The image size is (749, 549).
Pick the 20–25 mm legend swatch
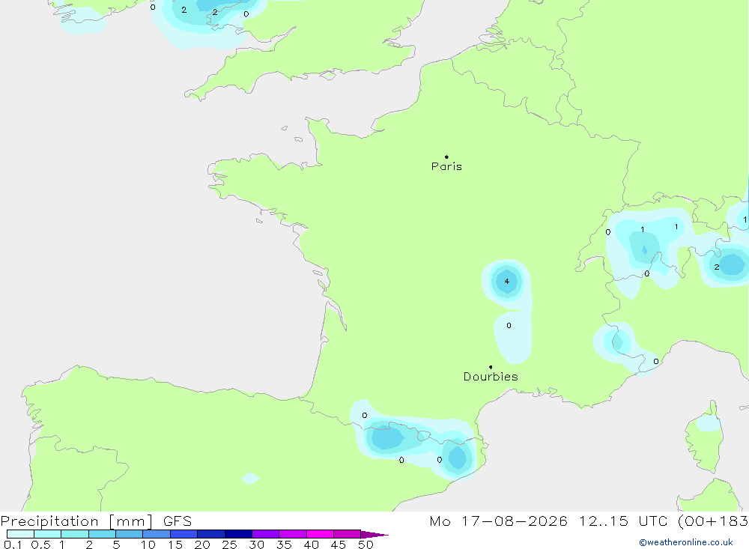pyautogui.click(x=211, y=534)
